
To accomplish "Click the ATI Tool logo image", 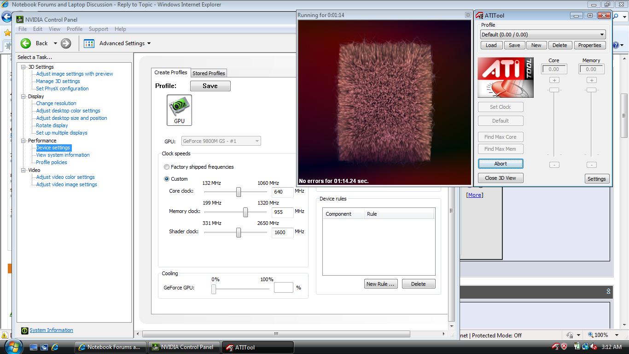I will pyautogui.click(x=505, y=77).
